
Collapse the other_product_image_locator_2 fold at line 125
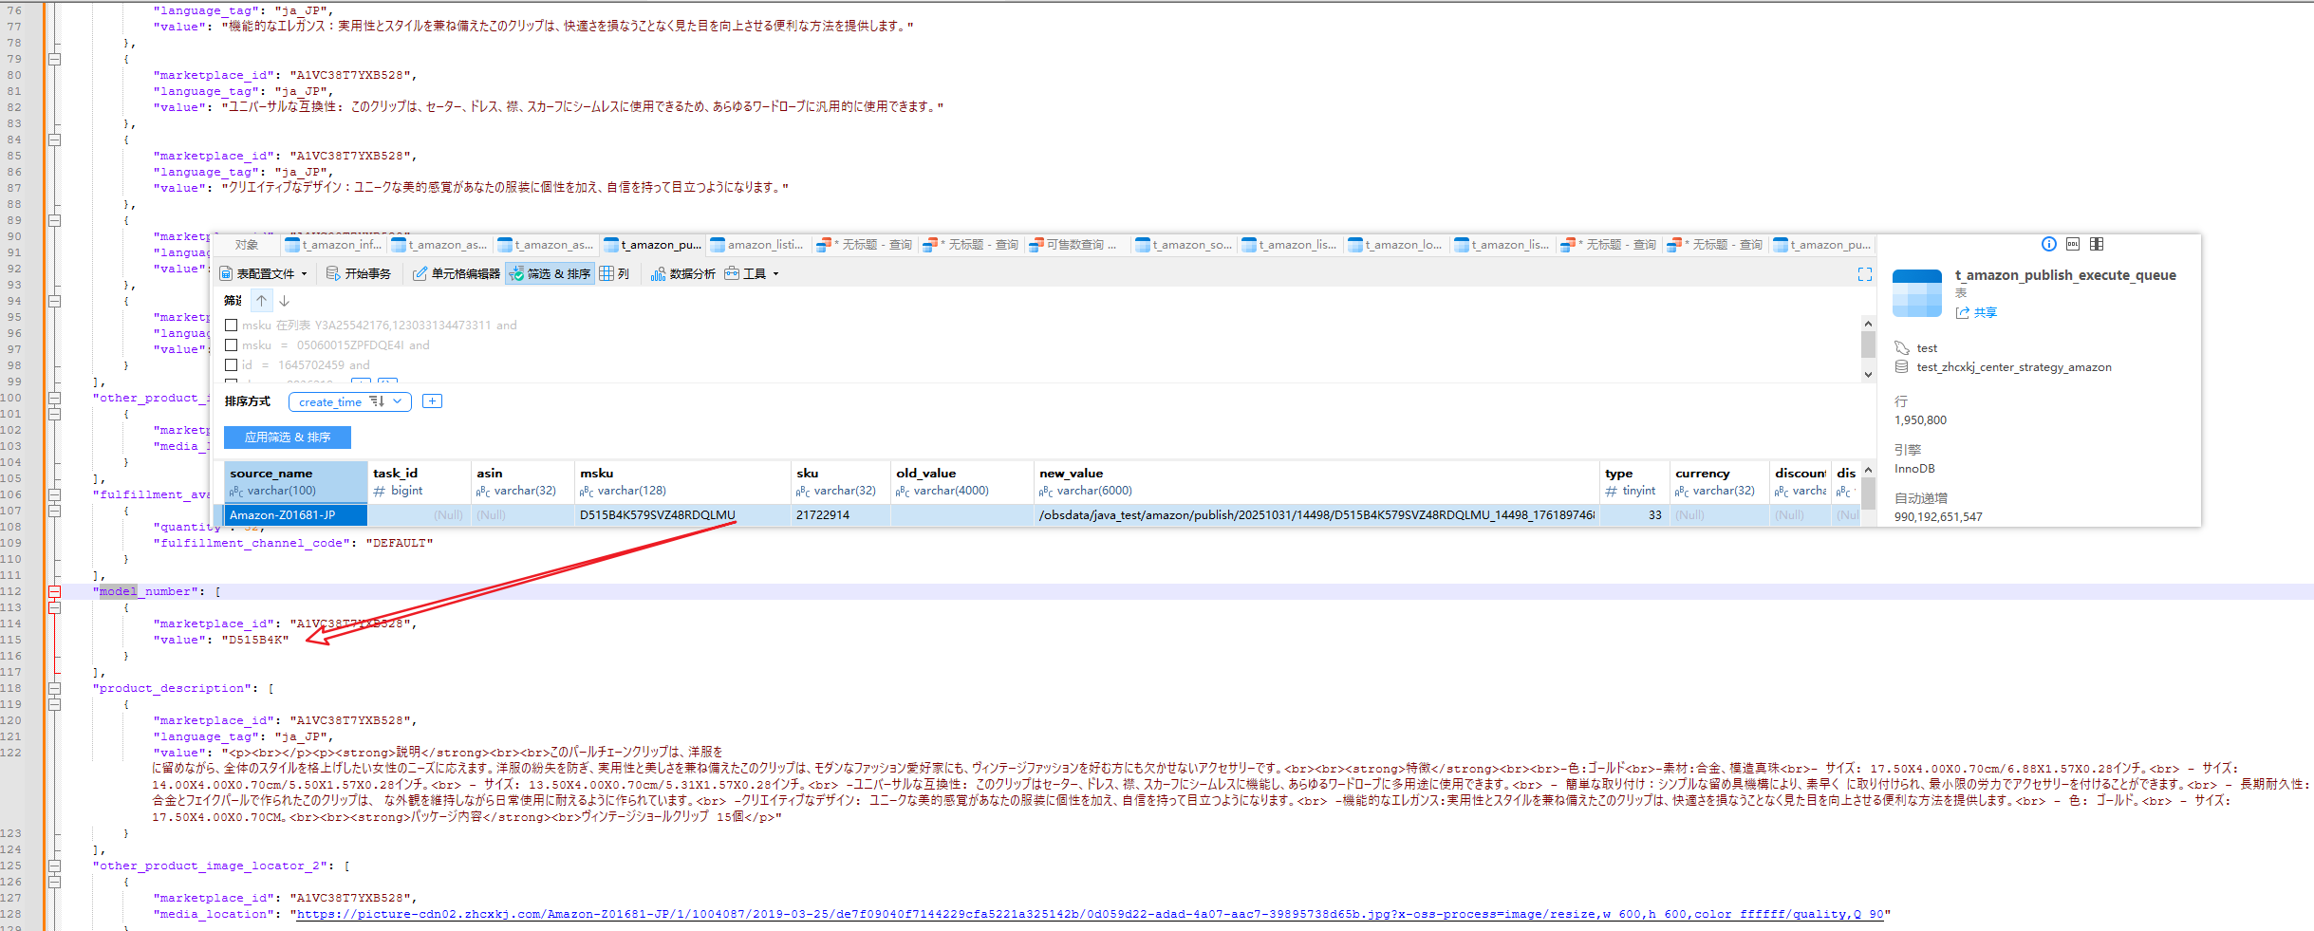click(x=54, y=866)
